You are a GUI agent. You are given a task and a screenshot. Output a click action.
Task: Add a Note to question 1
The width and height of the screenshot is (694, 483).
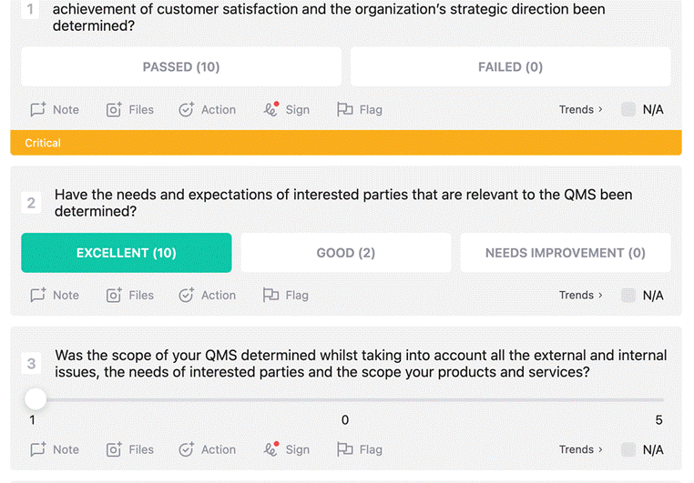55,109
